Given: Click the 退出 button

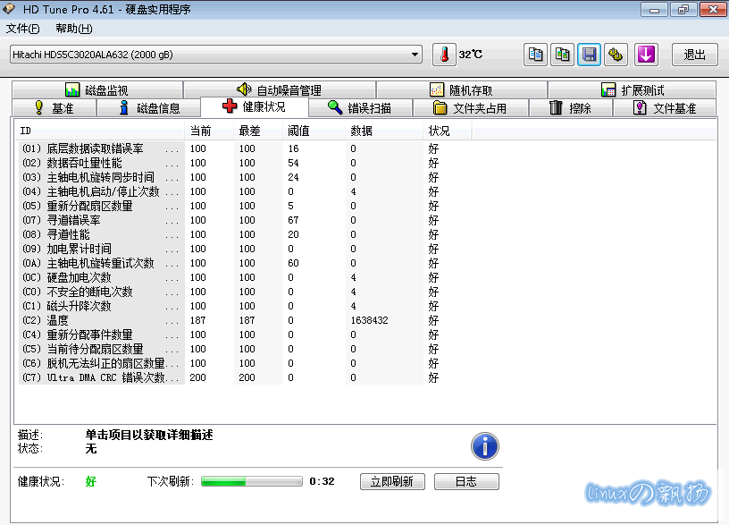Looking at the screenshot, I should 694,55.
